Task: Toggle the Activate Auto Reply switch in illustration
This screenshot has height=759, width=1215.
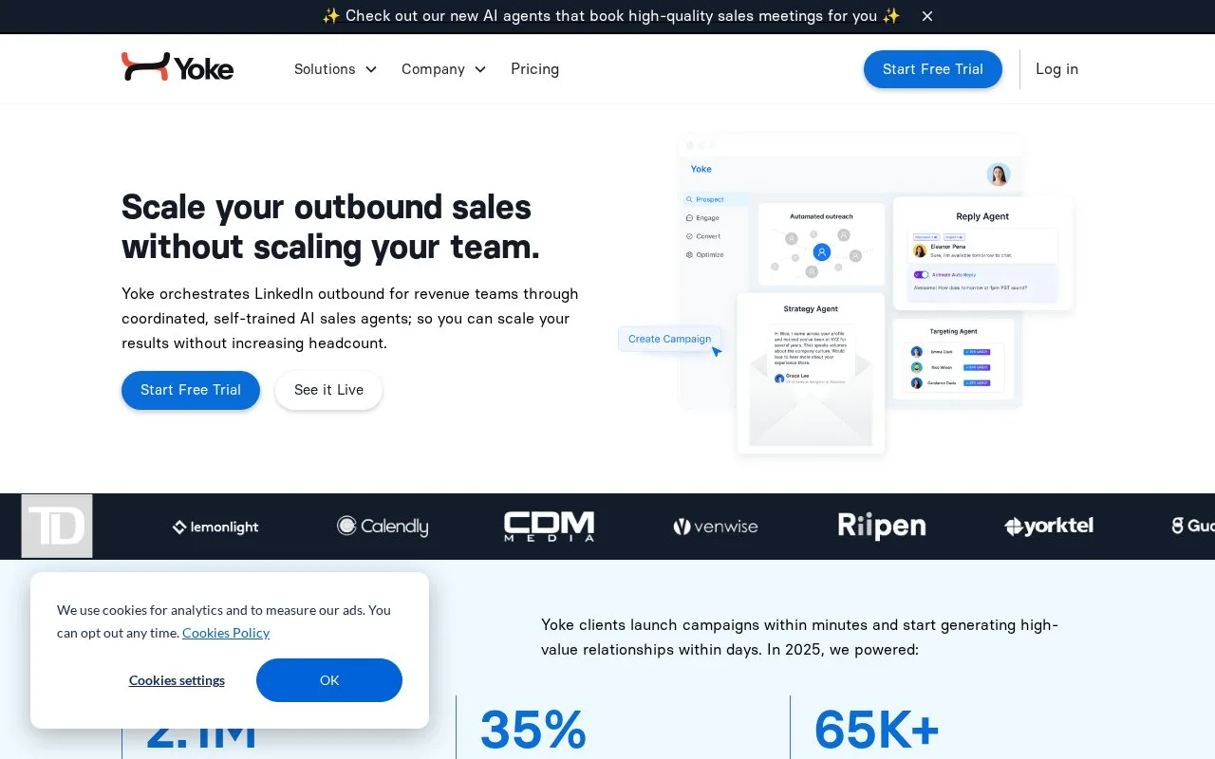Action: 921,274
